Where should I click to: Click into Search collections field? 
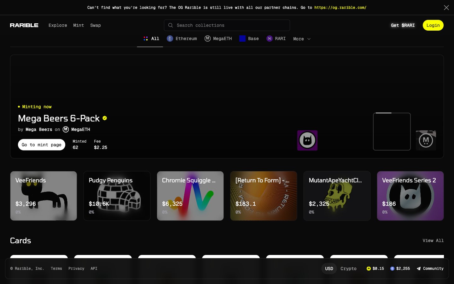[227, 25]
